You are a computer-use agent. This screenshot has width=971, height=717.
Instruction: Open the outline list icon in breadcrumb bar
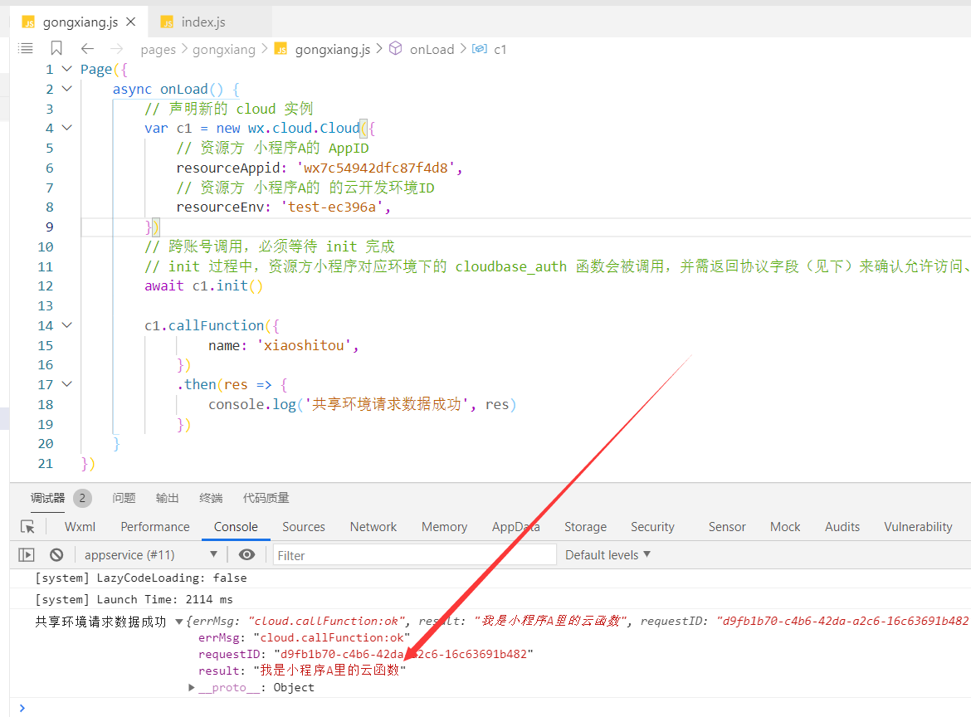pyautogui.click(x=26, y=48)
